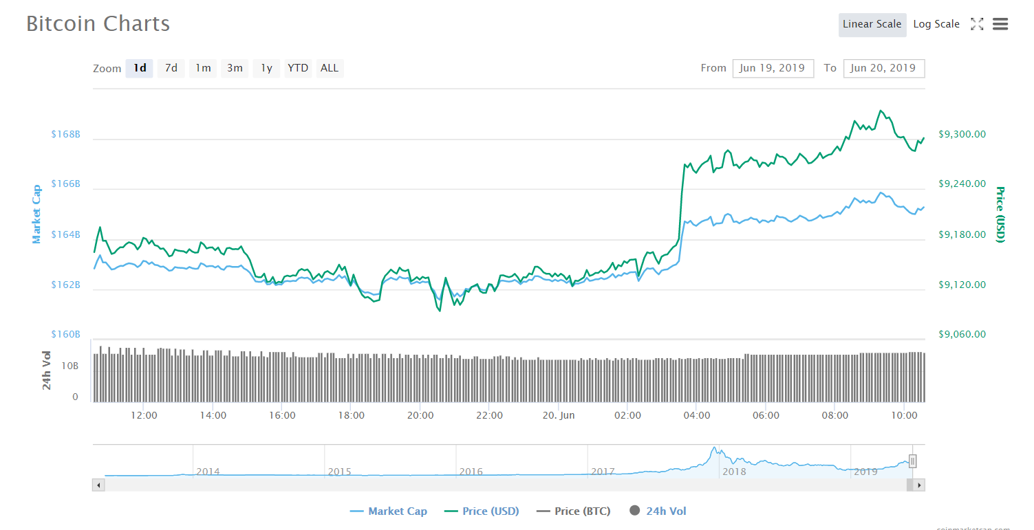Show the Price (BTC) series via legend
The width and height of the screenshot is (1034, 530).
[x=574, y=511]
